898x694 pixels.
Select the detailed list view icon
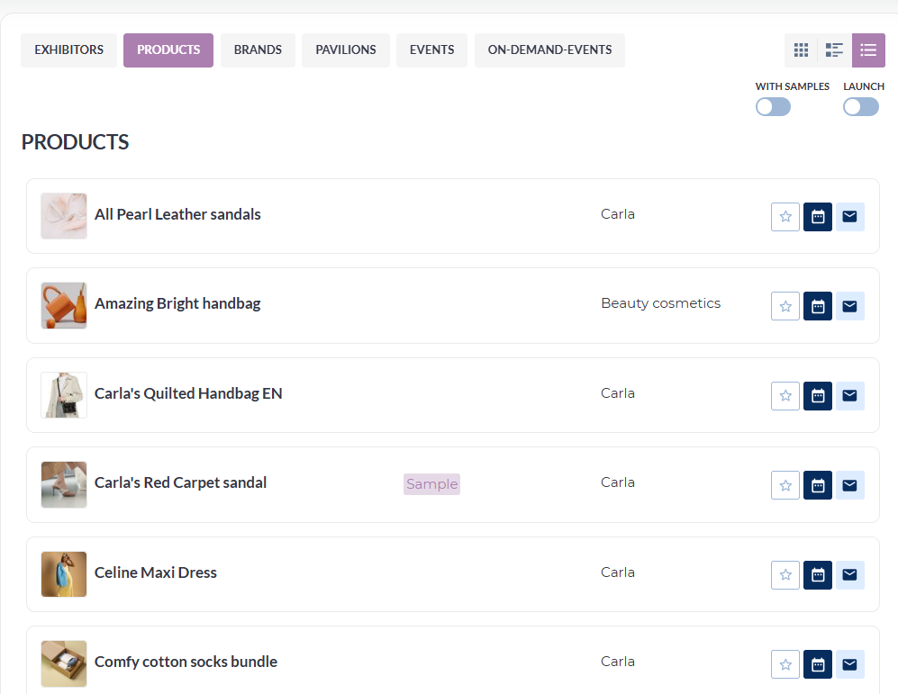pyautogui.click(x=834, y=50)
